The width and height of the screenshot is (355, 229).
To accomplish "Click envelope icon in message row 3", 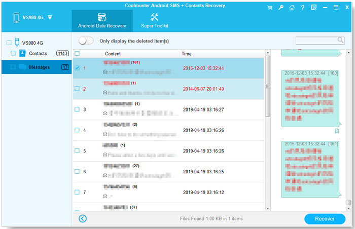I will click(105, 113).
